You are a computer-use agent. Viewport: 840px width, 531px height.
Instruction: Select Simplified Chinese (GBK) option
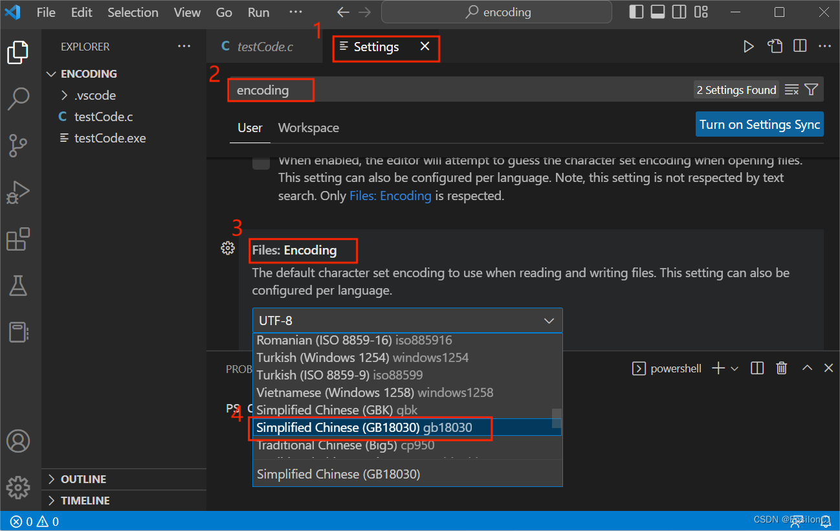click(x=402, y=410)
